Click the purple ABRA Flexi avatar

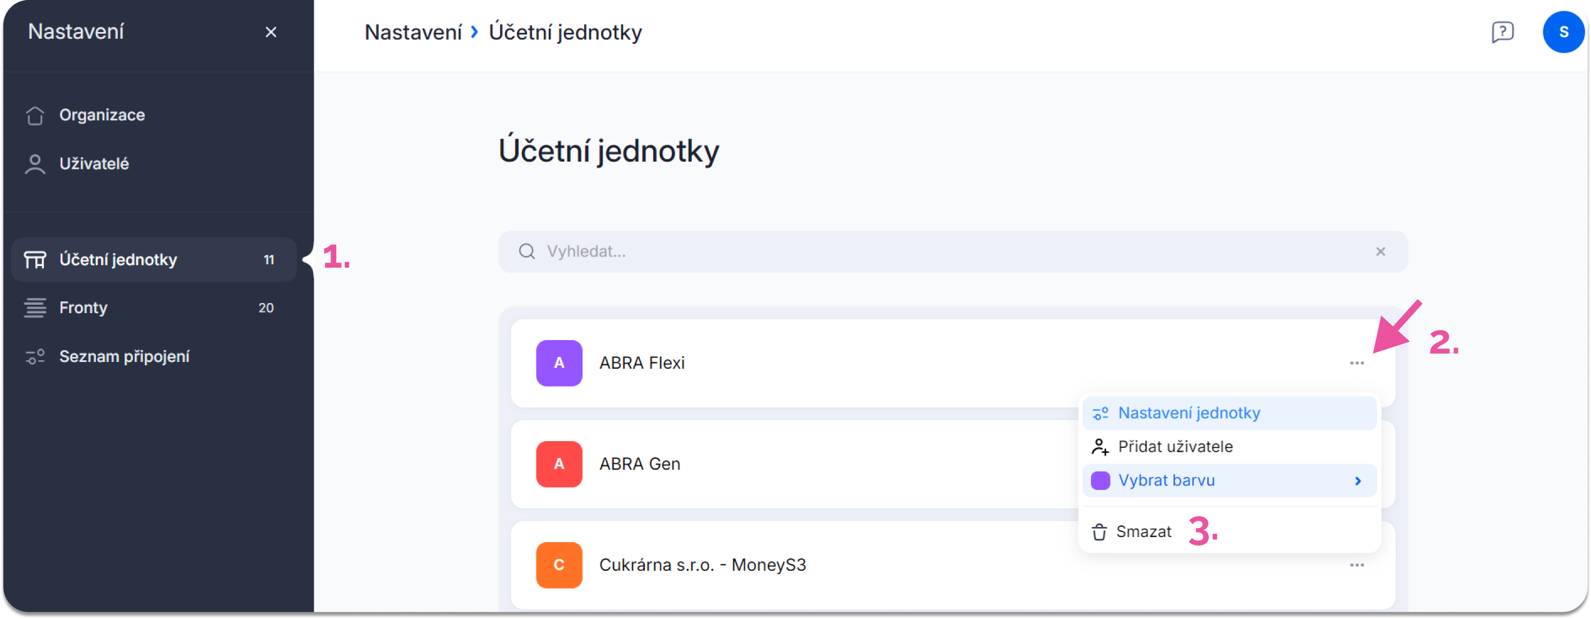coord(559,363)
